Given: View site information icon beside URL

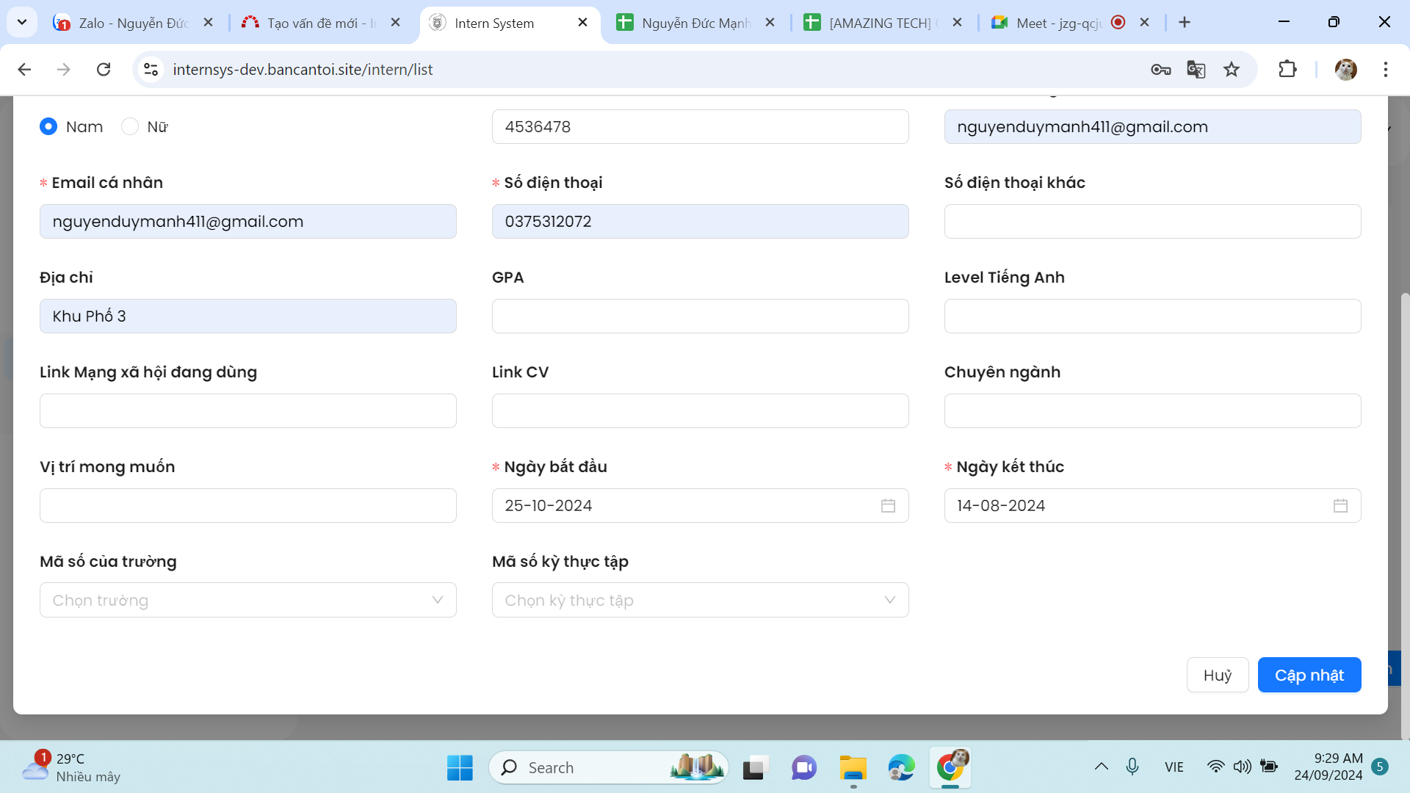Looking at the screenshot, I should 151,70.
